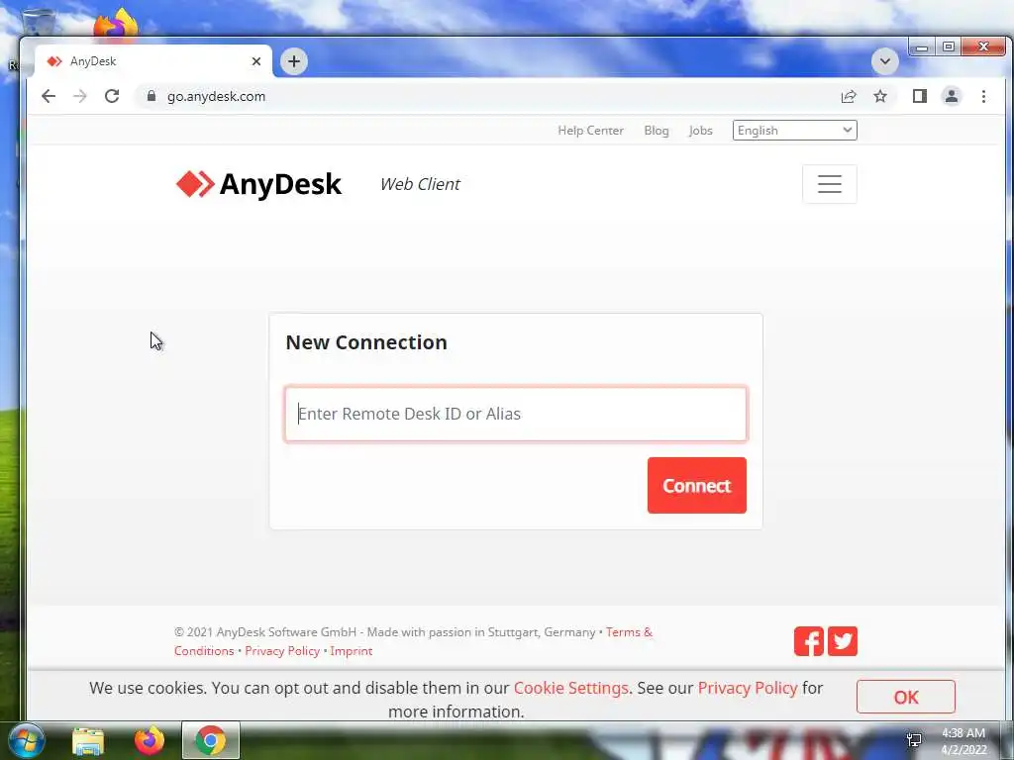The height and width of the screenshot is (760, 1014).
Task: Open the hamburger navigation menu
Action: [x=830, y=184]
